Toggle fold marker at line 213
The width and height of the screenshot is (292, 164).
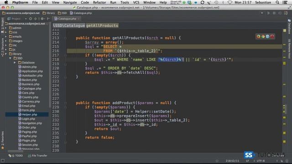(x=66, y=38)
